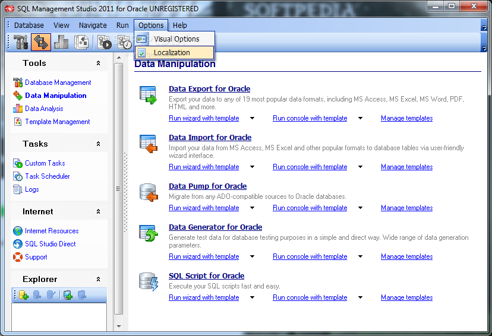Screen dimensions: 492x336
Task: Open the SQL Script for Oracle link
Action: point(206,276)
